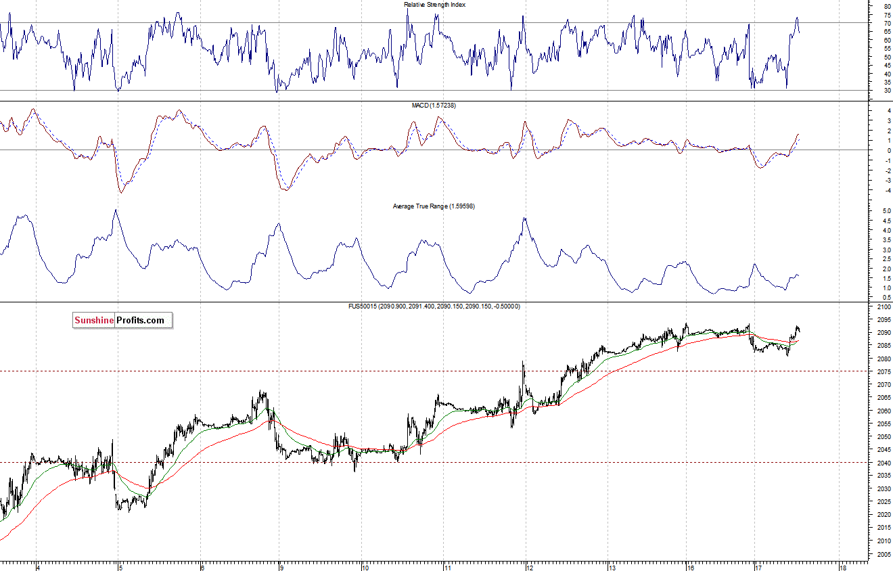This screenshot has height=571, width=893.
Task: Select date 13 on the time axis
Action: coord(611,567)
